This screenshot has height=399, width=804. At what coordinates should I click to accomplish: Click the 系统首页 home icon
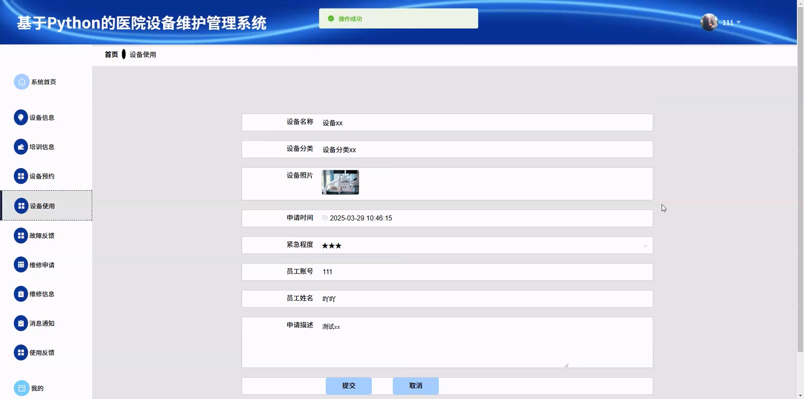[21, 82]
